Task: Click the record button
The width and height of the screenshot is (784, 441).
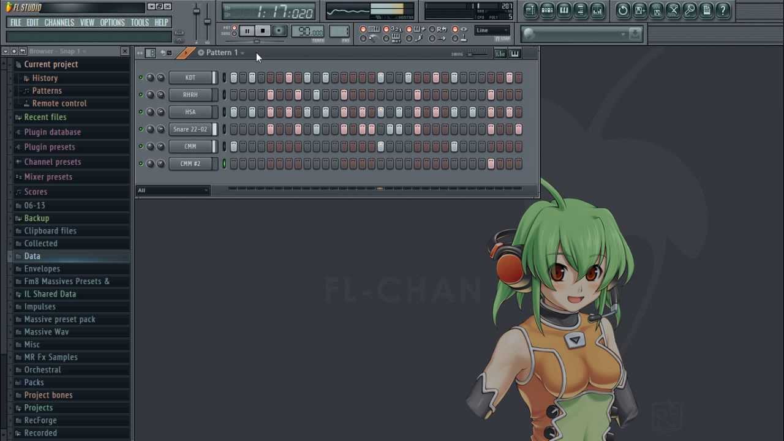Action: 279,31
